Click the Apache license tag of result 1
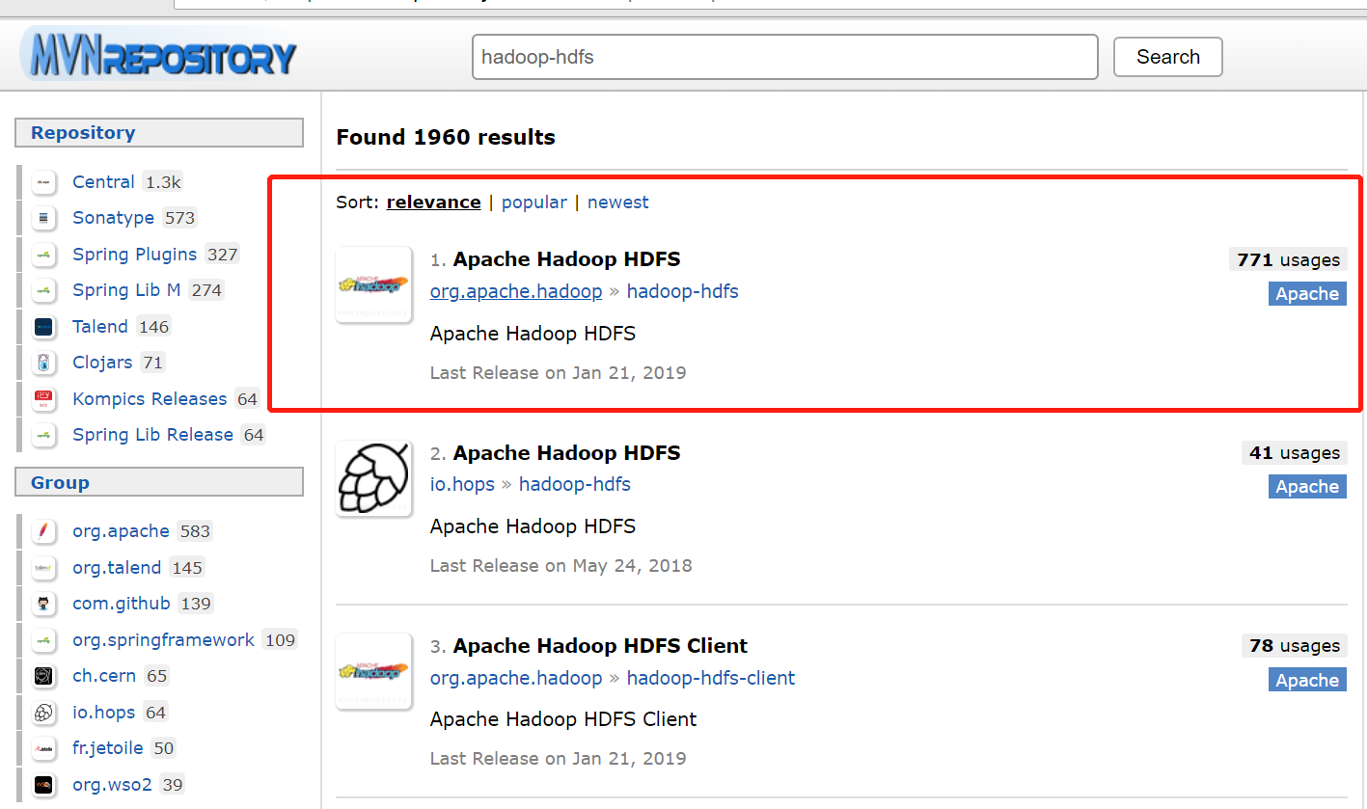This screenshot has height=809, width=1367. tap(1307, 294)
